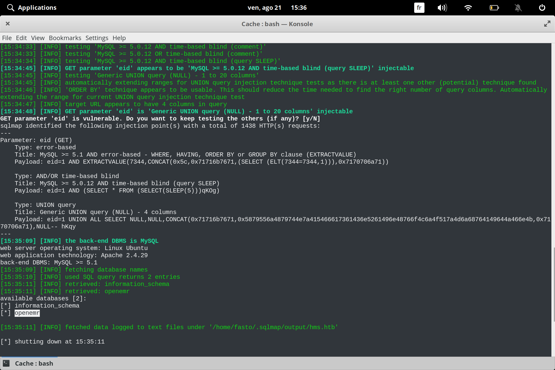This screenshot has height=370, width=555.
Task: Click the expand-to-fullscreen icon in the titlebar
Action: click(x=547, y=24)
